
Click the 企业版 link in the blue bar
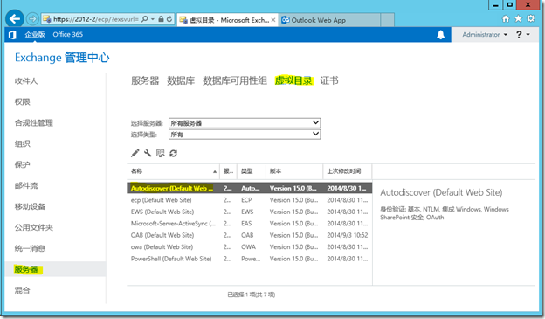coord(35,34)
